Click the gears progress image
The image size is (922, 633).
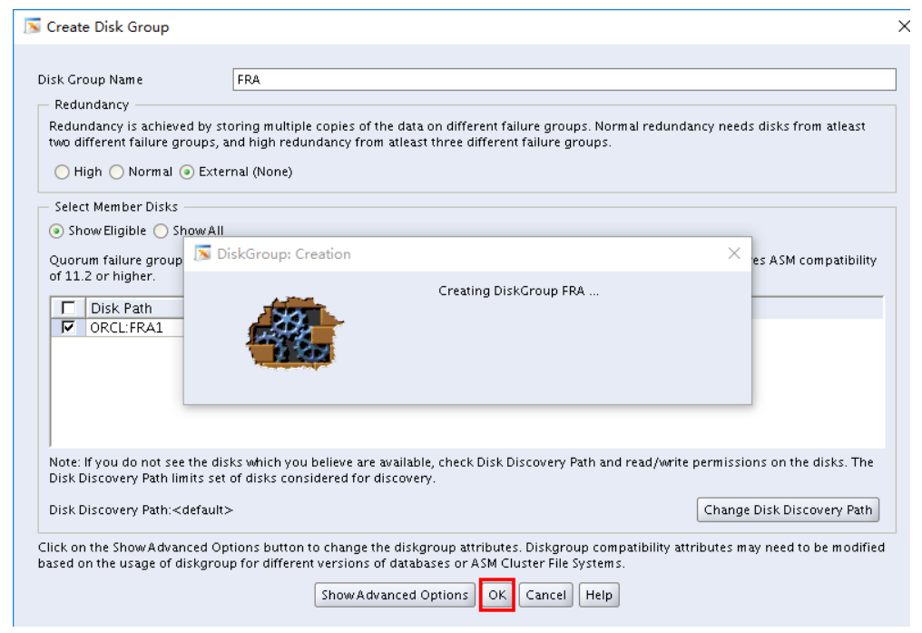click(x=294, y=333)
